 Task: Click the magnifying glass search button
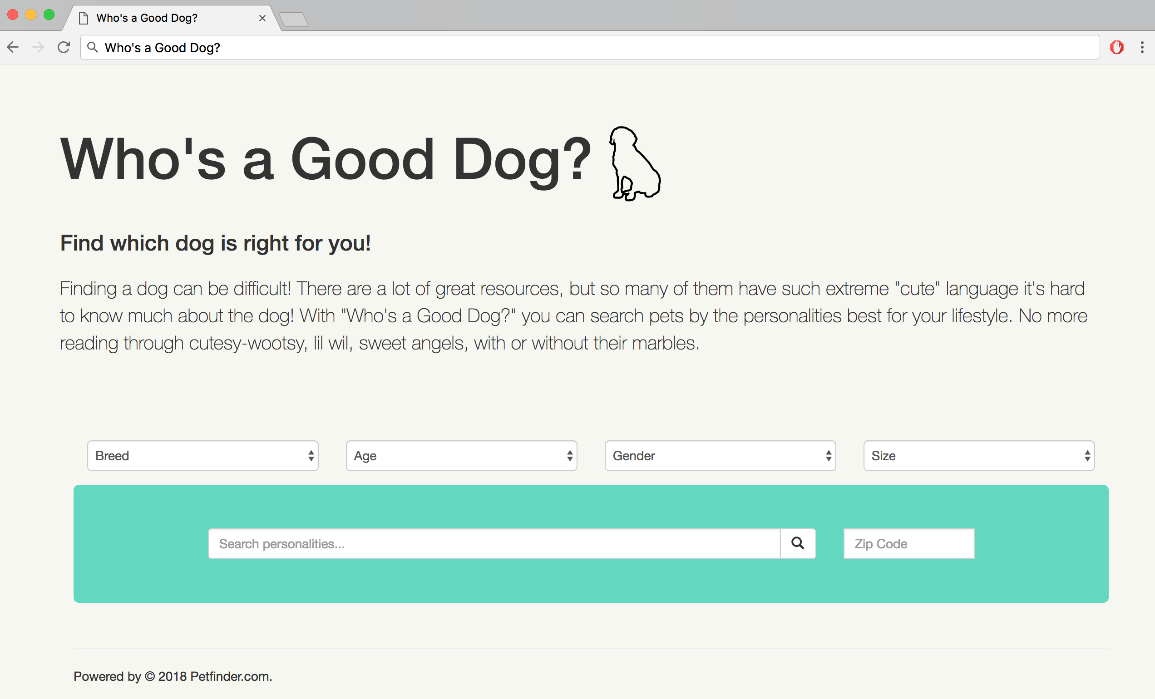click(x=797, y=543)
